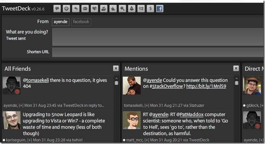Open the Groups people icon

(x=104, y=9)
